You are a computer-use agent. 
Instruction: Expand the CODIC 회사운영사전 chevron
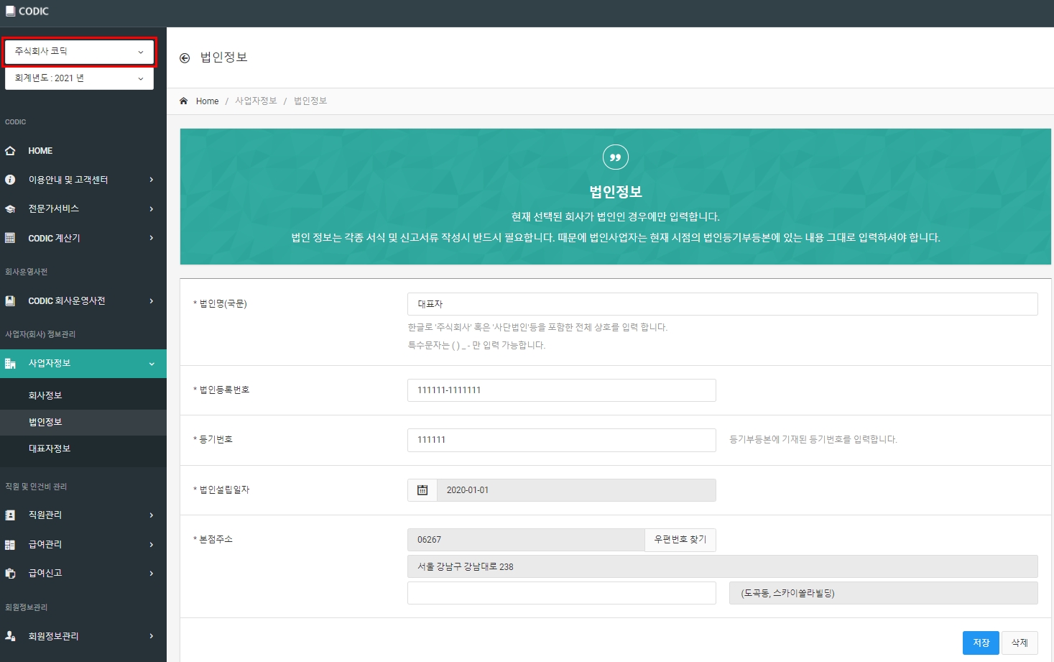click(152, 301)
